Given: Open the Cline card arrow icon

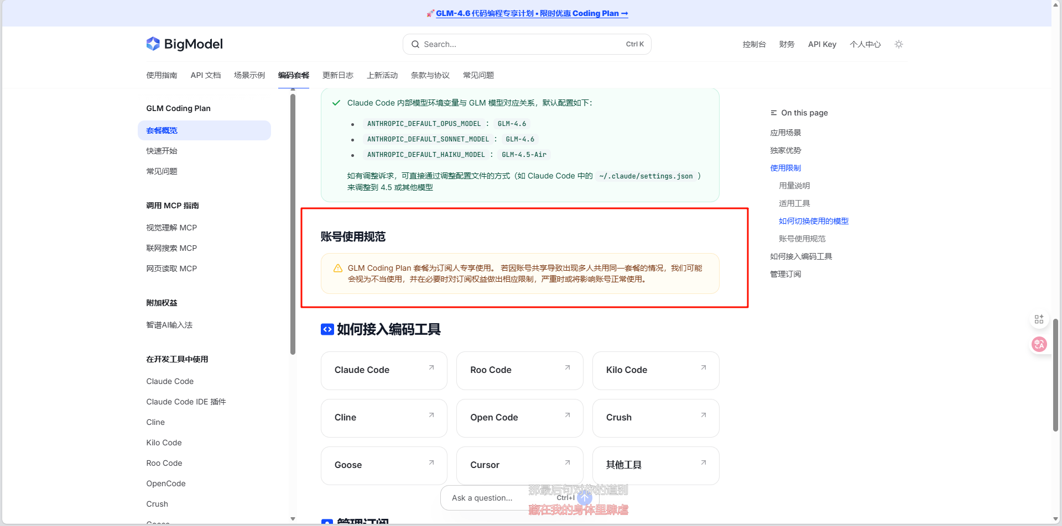Looking at the screenshot, I should pos(431,415).
